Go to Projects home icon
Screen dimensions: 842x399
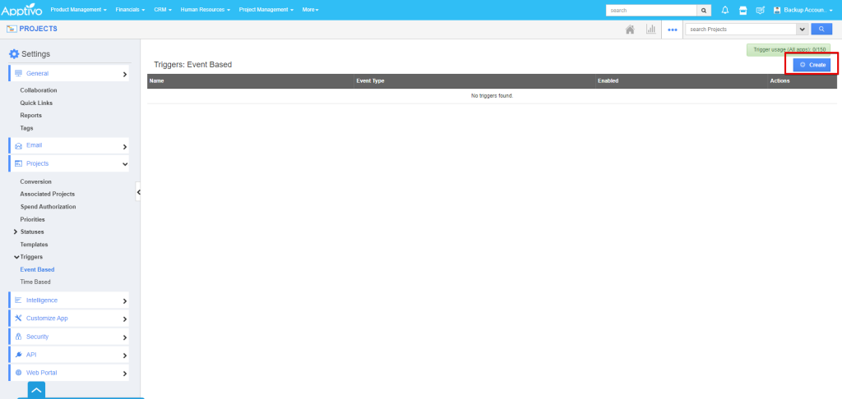(630, 29)
